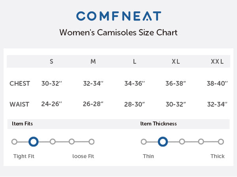
Task: Click the Tight Fit label
Action: point(24,156)
